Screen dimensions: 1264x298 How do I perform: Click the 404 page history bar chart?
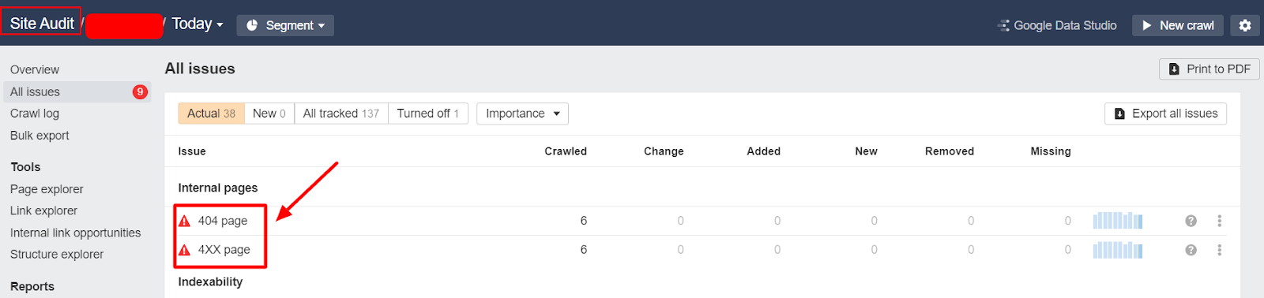(x=1118, y=221)
